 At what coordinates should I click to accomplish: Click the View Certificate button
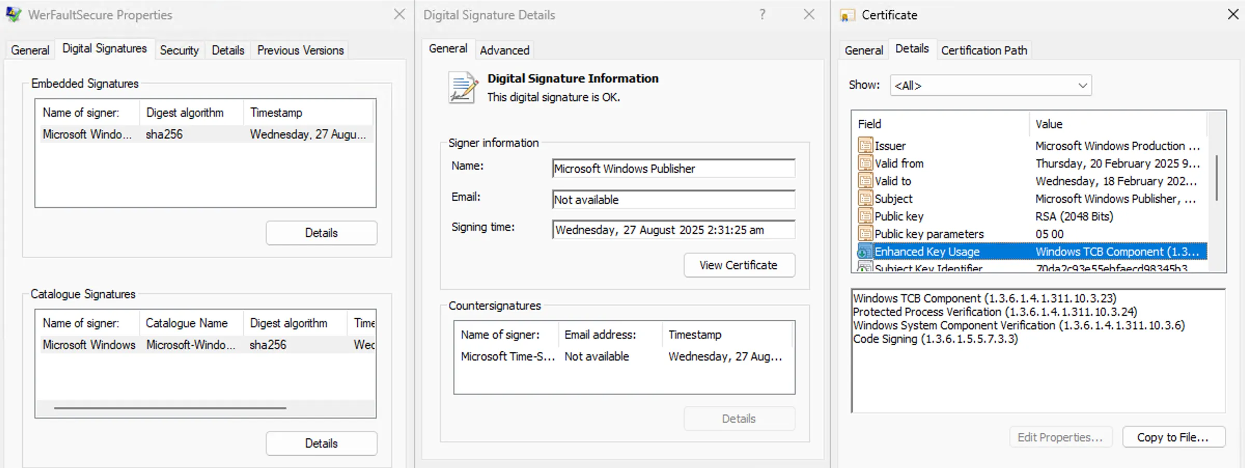pyautogui.click(x=739, y=265)
